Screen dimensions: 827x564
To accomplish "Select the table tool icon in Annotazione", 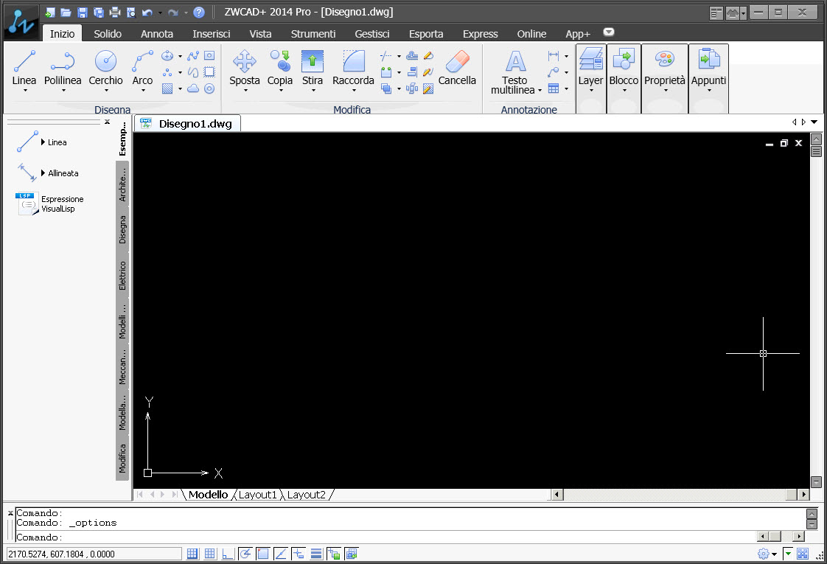I will (x=554, y=88).
